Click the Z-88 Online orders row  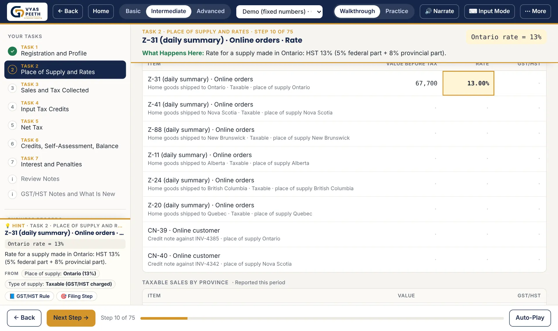(x=344, y=134)
